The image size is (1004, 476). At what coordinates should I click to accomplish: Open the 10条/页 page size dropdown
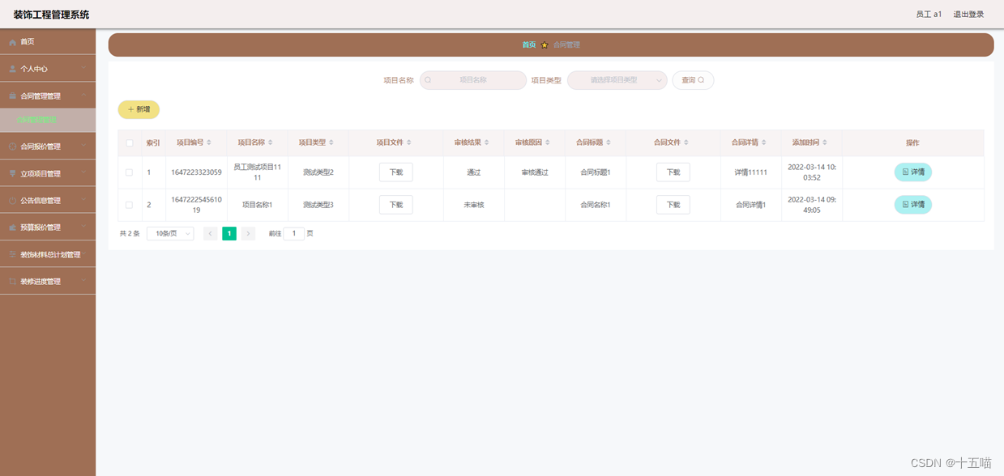[169, 233]
